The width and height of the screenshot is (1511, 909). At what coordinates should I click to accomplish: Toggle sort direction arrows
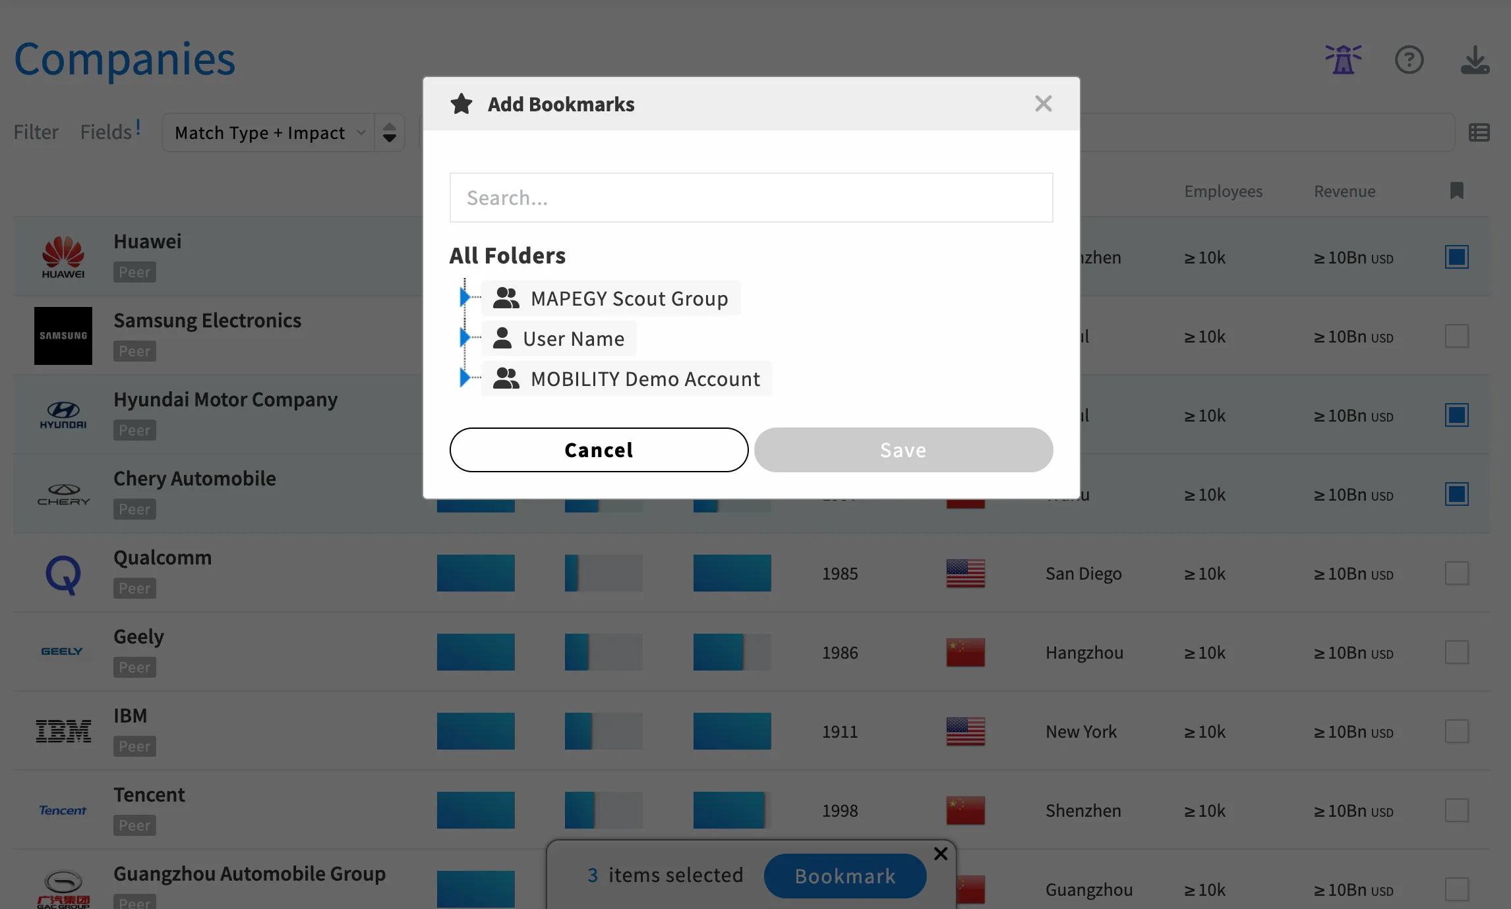coord(390,132)
